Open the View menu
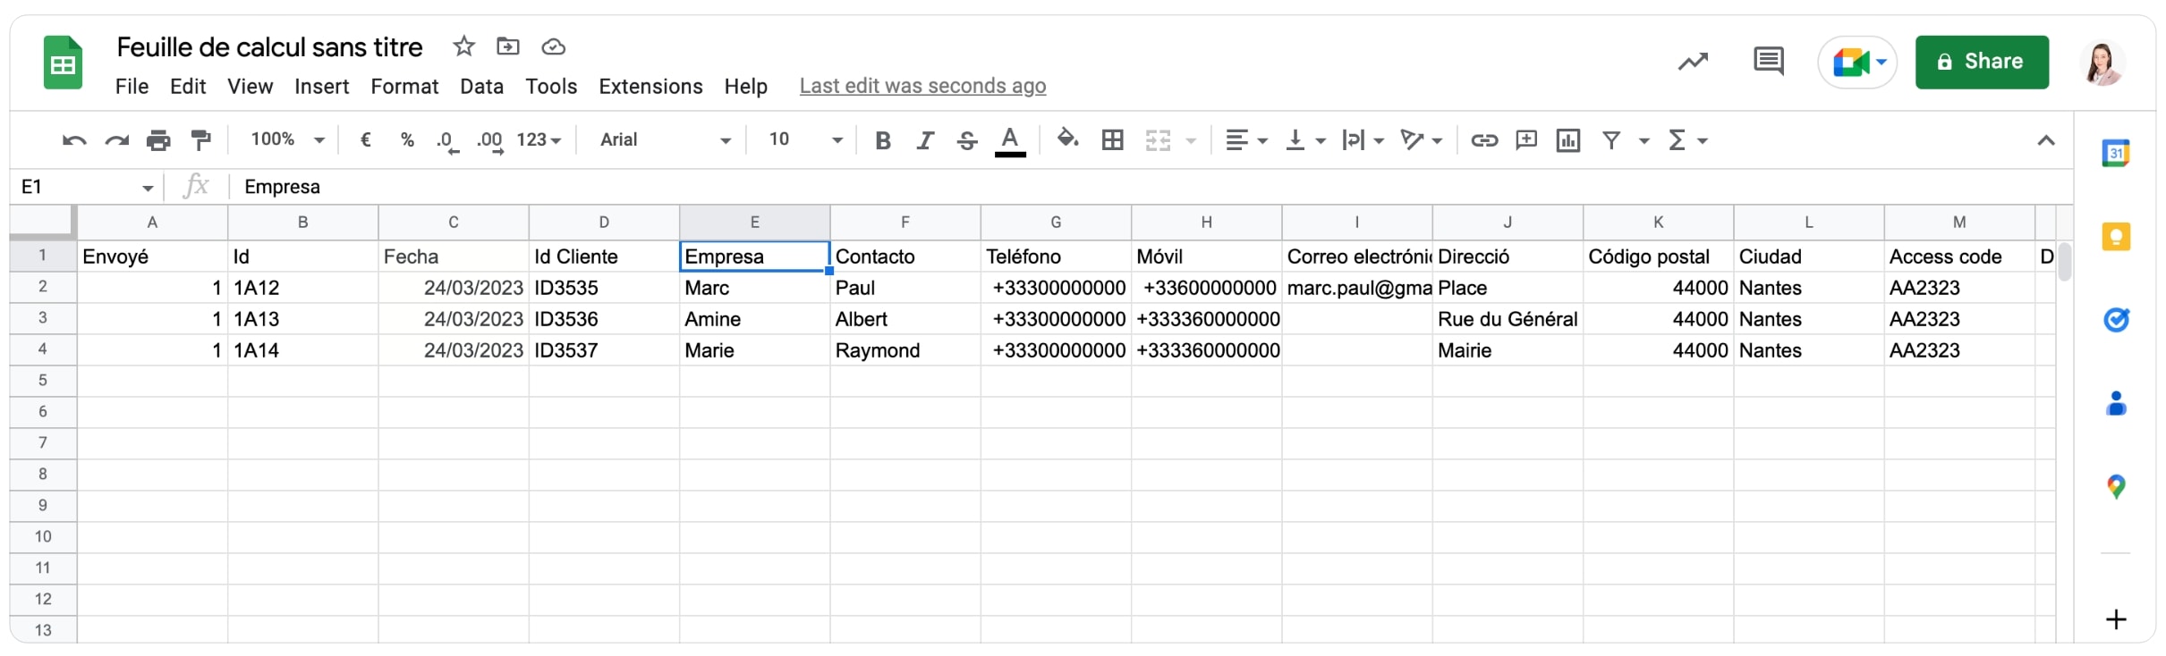Viewport: 2166px width, 656px height. point(250,87)
